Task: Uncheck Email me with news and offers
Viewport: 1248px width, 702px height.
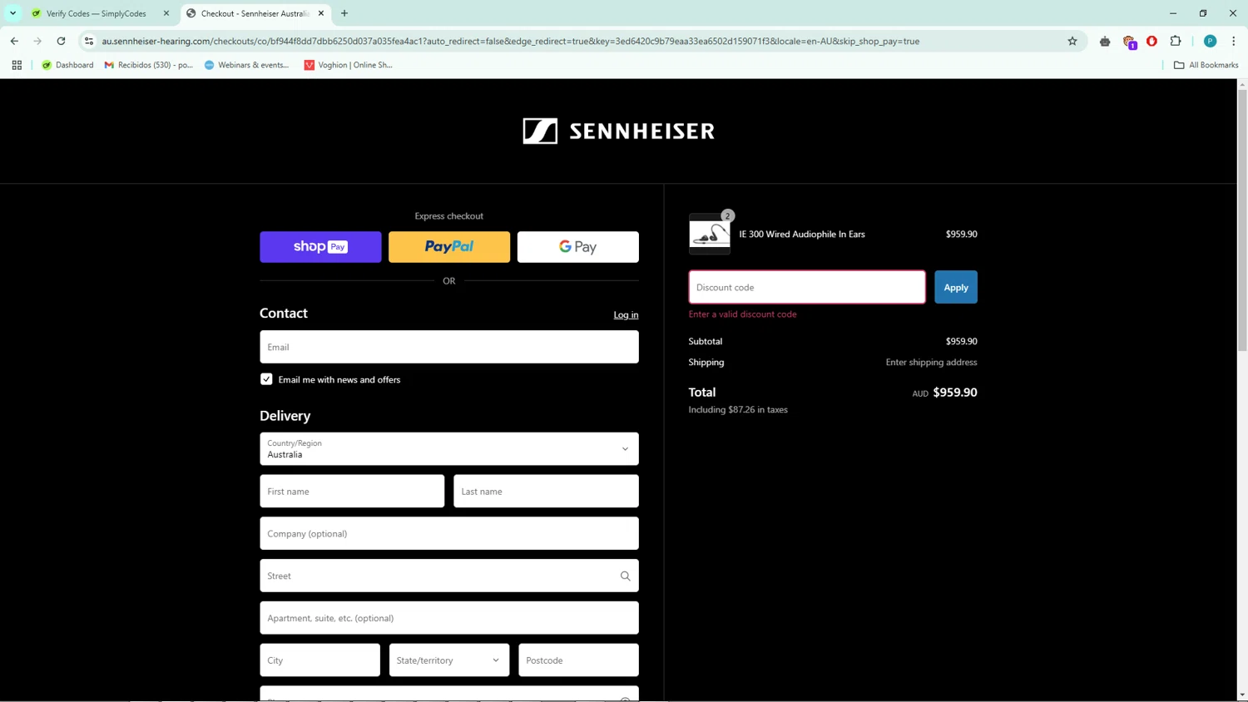Action: [266, 379]
